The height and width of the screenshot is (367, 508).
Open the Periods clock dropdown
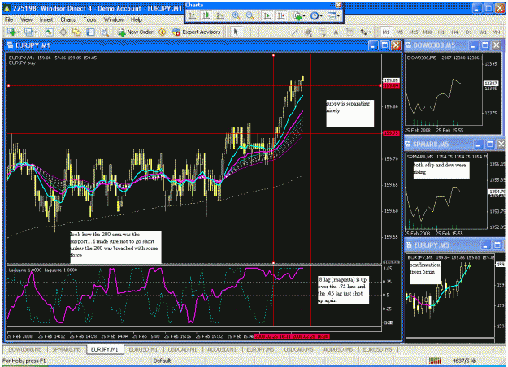[315, 15]
